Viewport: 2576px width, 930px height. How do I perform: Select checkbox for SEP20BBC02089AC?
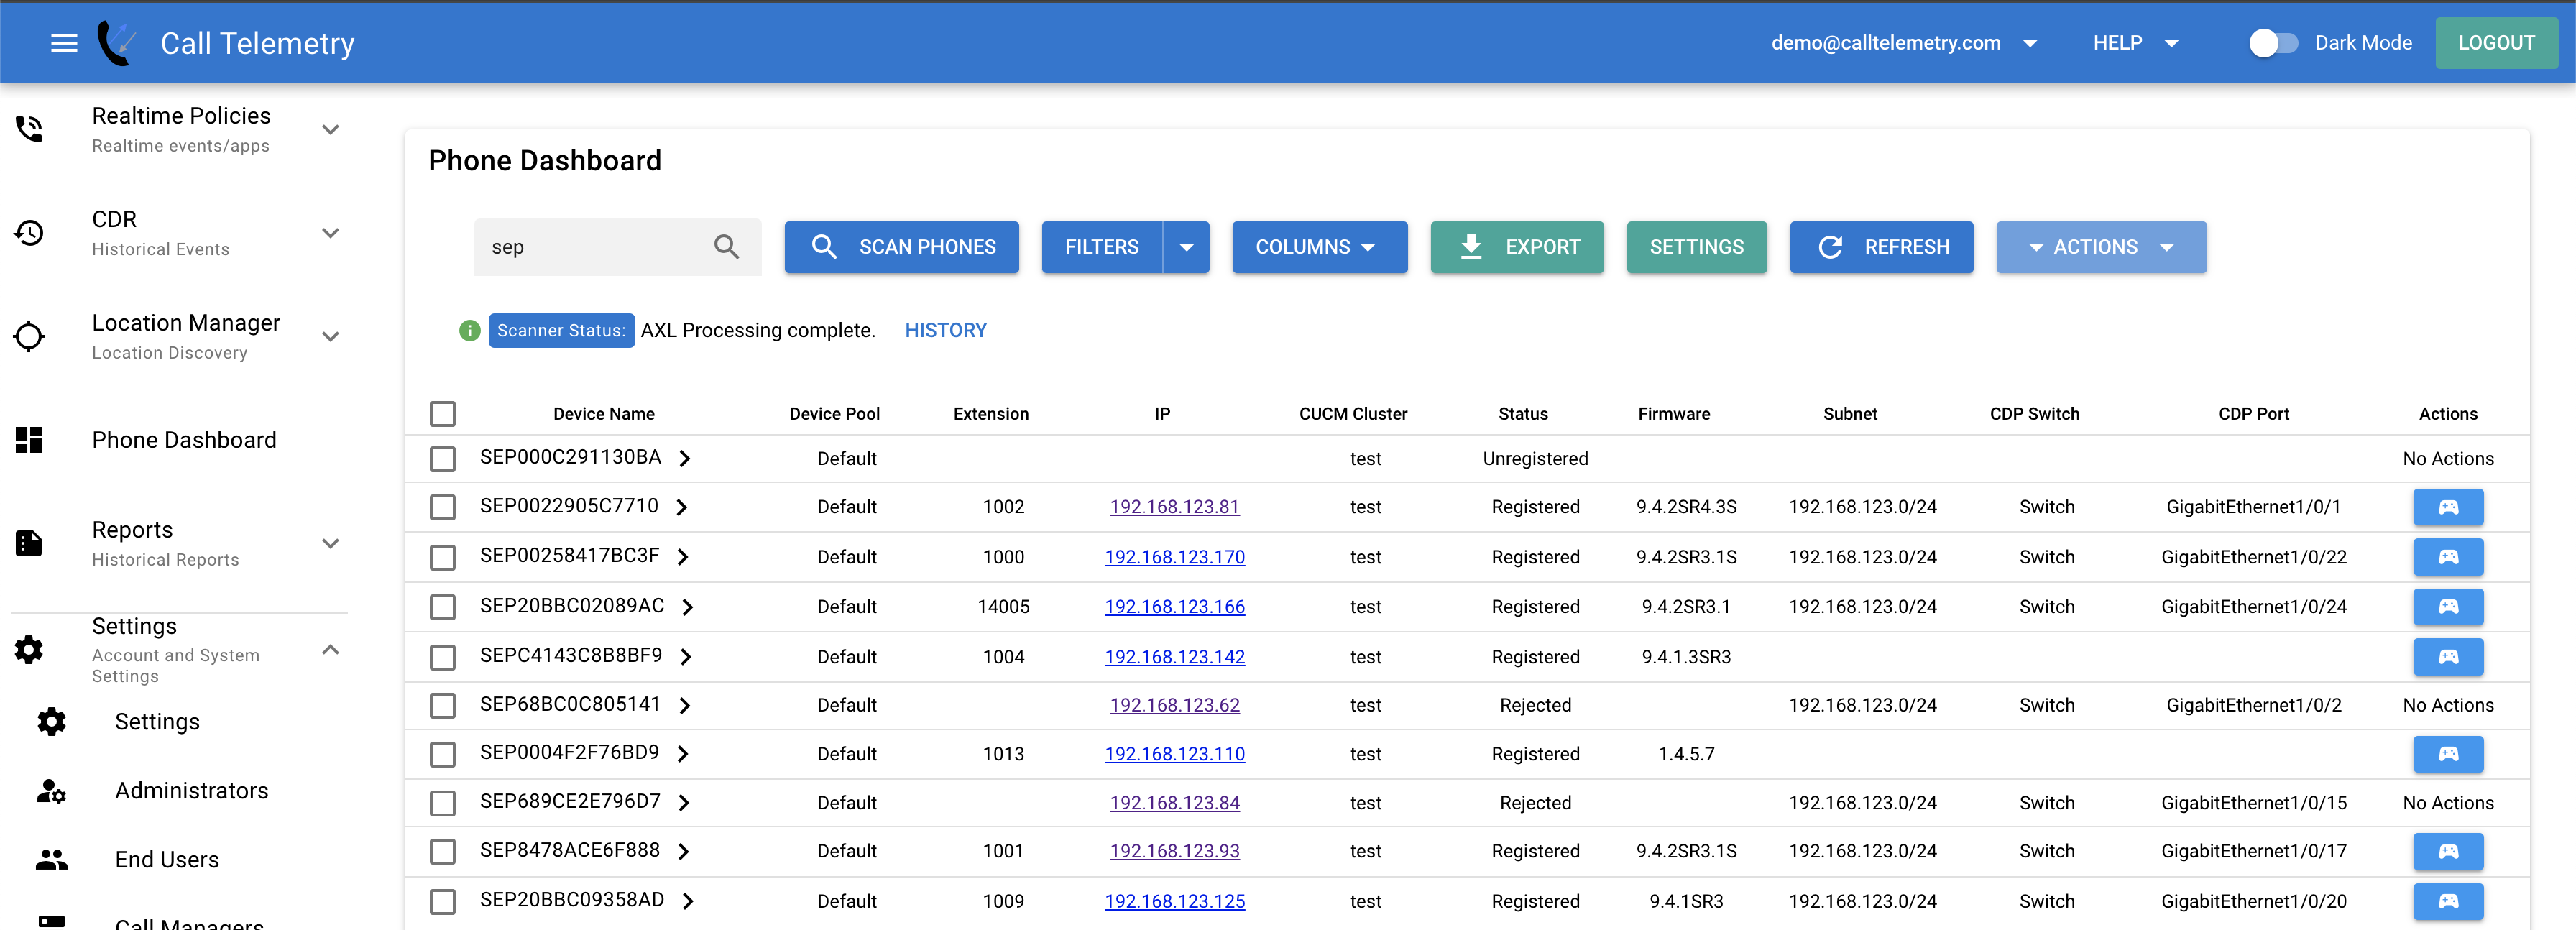coord(442,607)
